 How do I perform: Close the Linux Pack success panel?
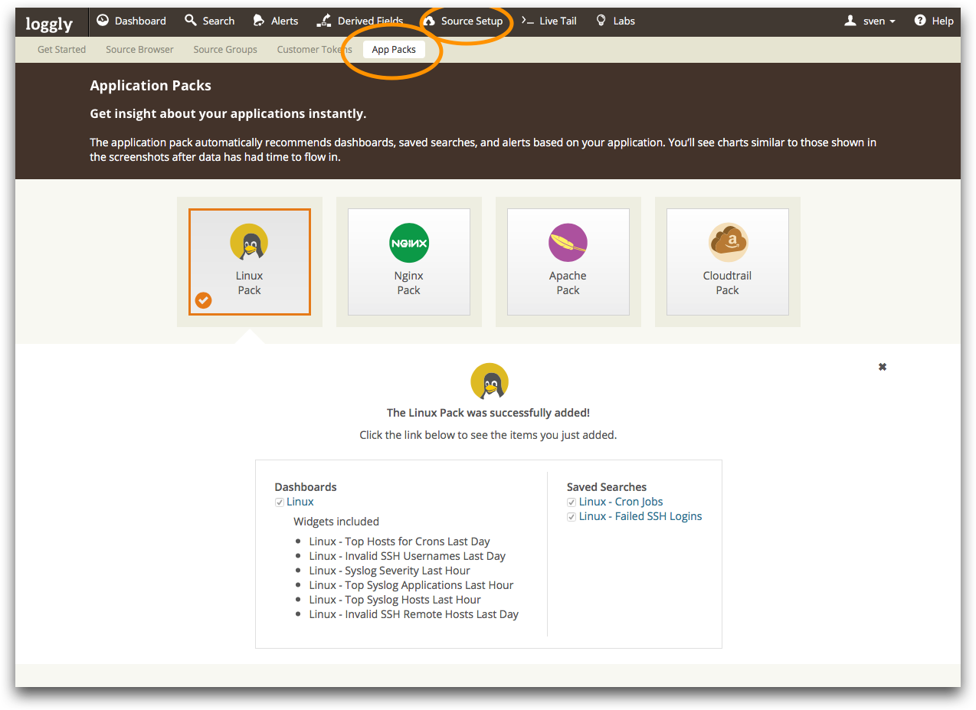pos(883,367)
